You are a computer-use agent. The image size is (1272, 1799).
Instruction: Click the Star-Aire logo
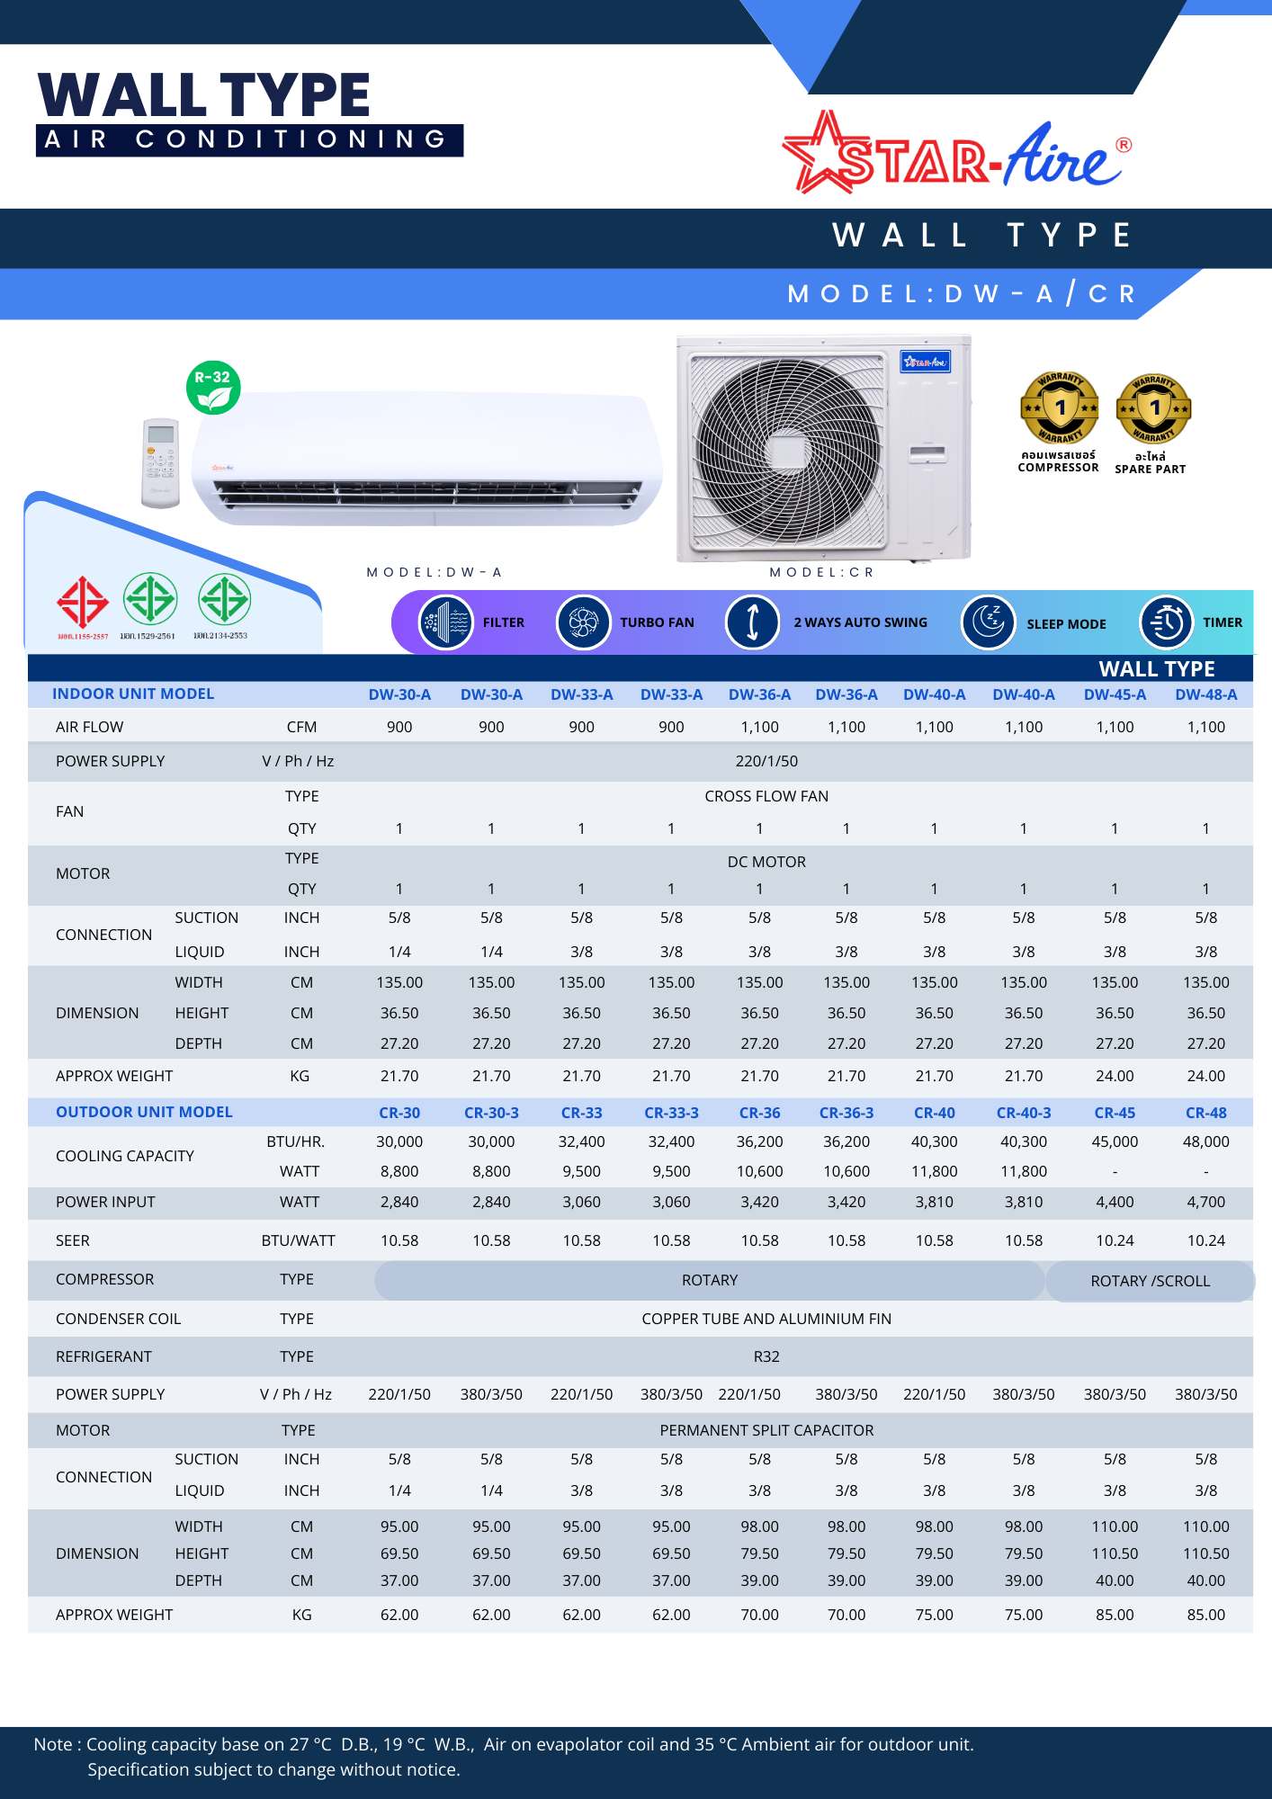click(955, 155)
